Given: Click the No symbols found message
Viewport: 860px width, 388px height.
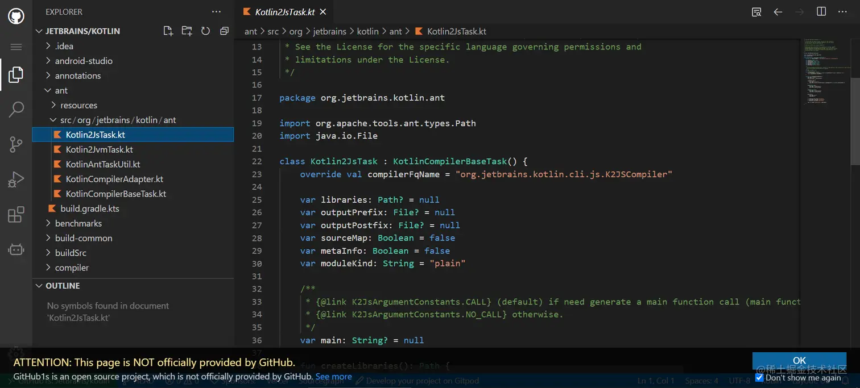Looking at the screenshot, I should click(x=108, y=311).
